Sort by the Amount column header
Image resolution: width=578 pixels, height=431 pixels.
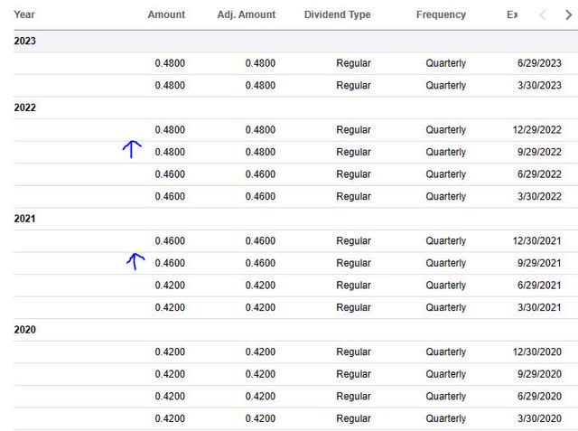166,14
